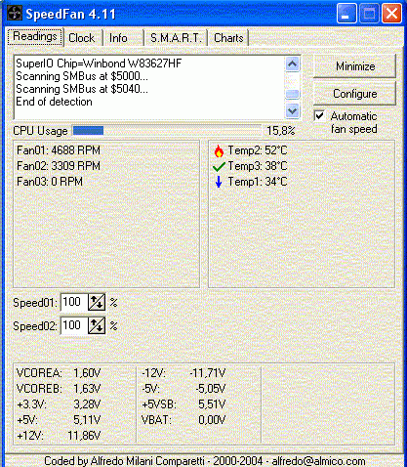
Task: Click the Temp3: 38°C reading
Action: coord(258,166)
